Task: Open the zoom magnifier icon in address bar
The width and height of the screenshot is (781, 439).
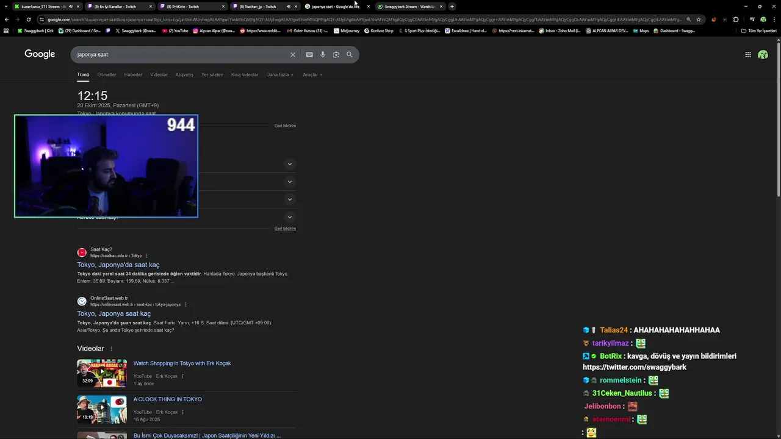Action: click(689, 20)
